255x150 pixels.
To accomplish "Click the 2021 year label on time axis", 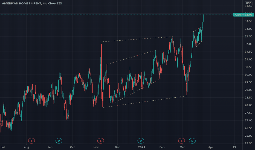I will click(141, 147).
